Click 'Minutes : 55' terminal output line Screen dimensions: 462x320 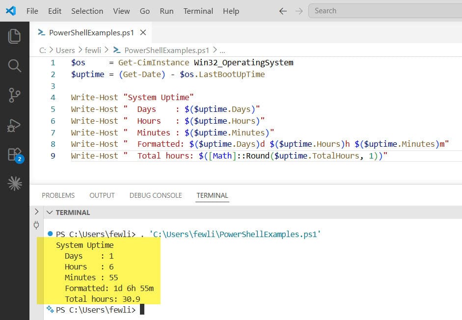(x=91, y=277)
